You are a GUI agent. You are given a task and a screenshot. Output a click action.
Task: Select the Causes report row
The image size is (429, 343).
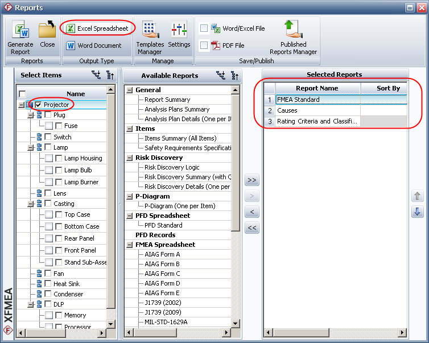tap(287, 110)
